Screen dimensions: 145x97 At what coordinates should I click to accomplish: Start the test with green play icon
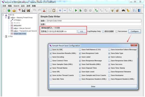pos(76,10)
